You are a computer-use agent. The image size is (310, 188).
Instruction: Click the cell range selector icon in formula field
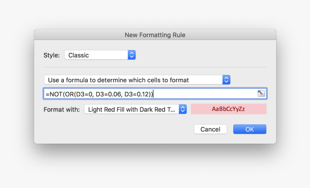261,93
